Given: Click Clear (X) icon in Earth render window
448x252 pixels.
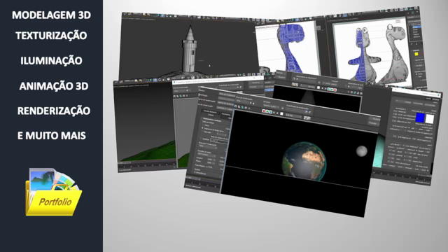Looking at the screenshot, I should (x=249, y=108).
